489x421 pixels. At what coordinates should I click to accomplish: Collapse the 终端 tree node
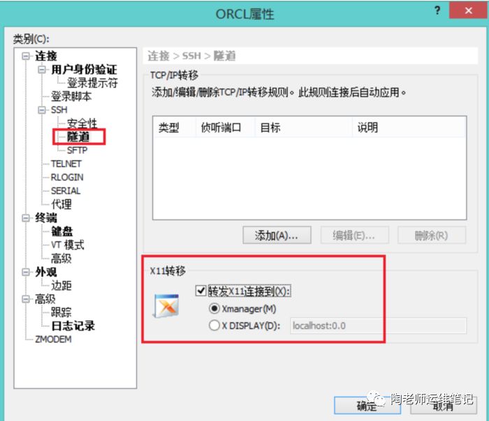(x=26, y=217)
